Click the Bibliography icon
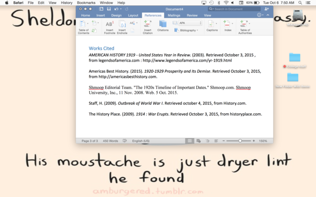Screen dimensions: 316x197 (x=177, y=30)
